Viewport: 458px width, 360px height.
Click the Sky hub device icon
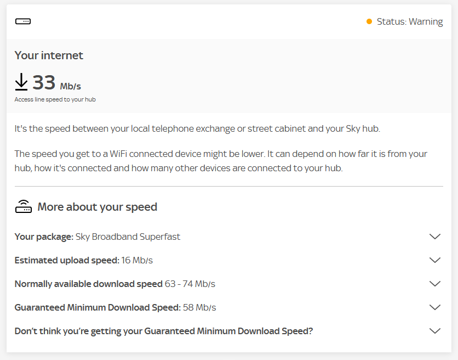23,21
